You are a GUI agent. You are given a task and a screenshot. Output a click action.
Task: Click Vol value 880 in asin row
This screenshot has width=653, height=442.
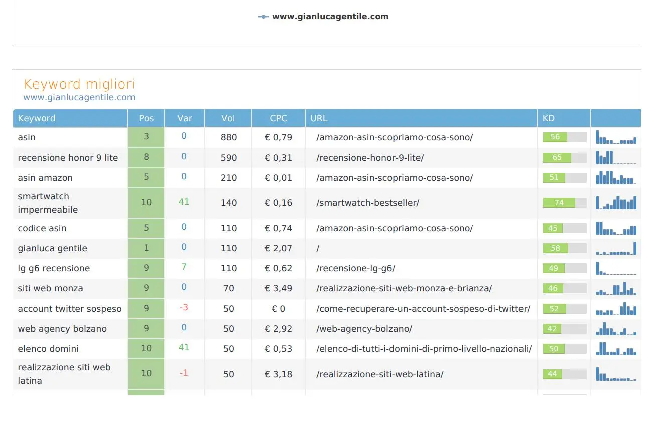tap(229, 137)
